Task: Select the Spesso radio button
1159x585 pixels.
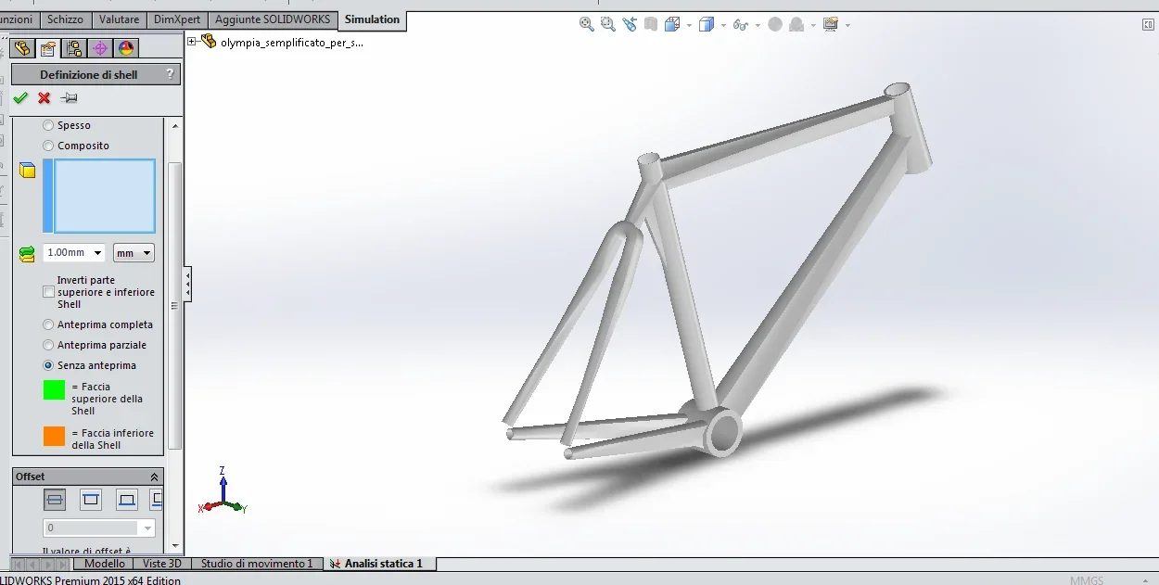Action: (x=48, y=125)
